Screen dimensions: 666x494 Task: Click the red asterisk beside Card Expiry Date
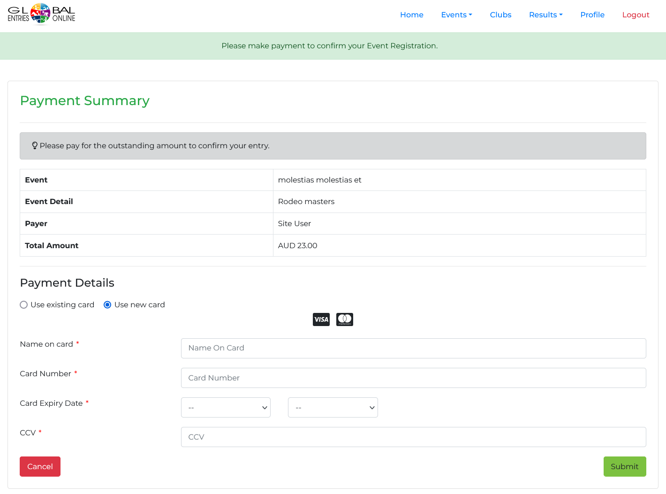[x=87, y=401]
